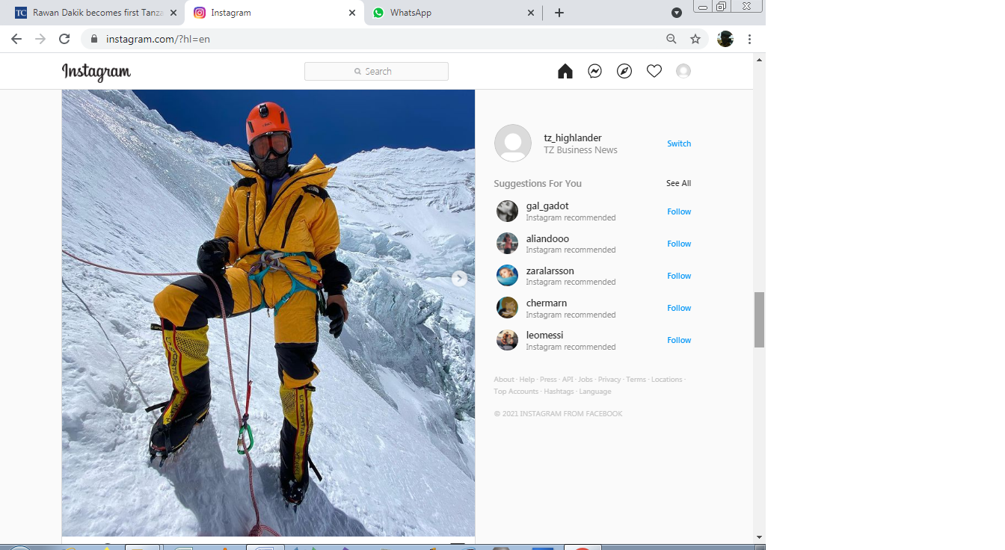Follow gal_gadot
1005x550 pixels.
click(679, 211)
